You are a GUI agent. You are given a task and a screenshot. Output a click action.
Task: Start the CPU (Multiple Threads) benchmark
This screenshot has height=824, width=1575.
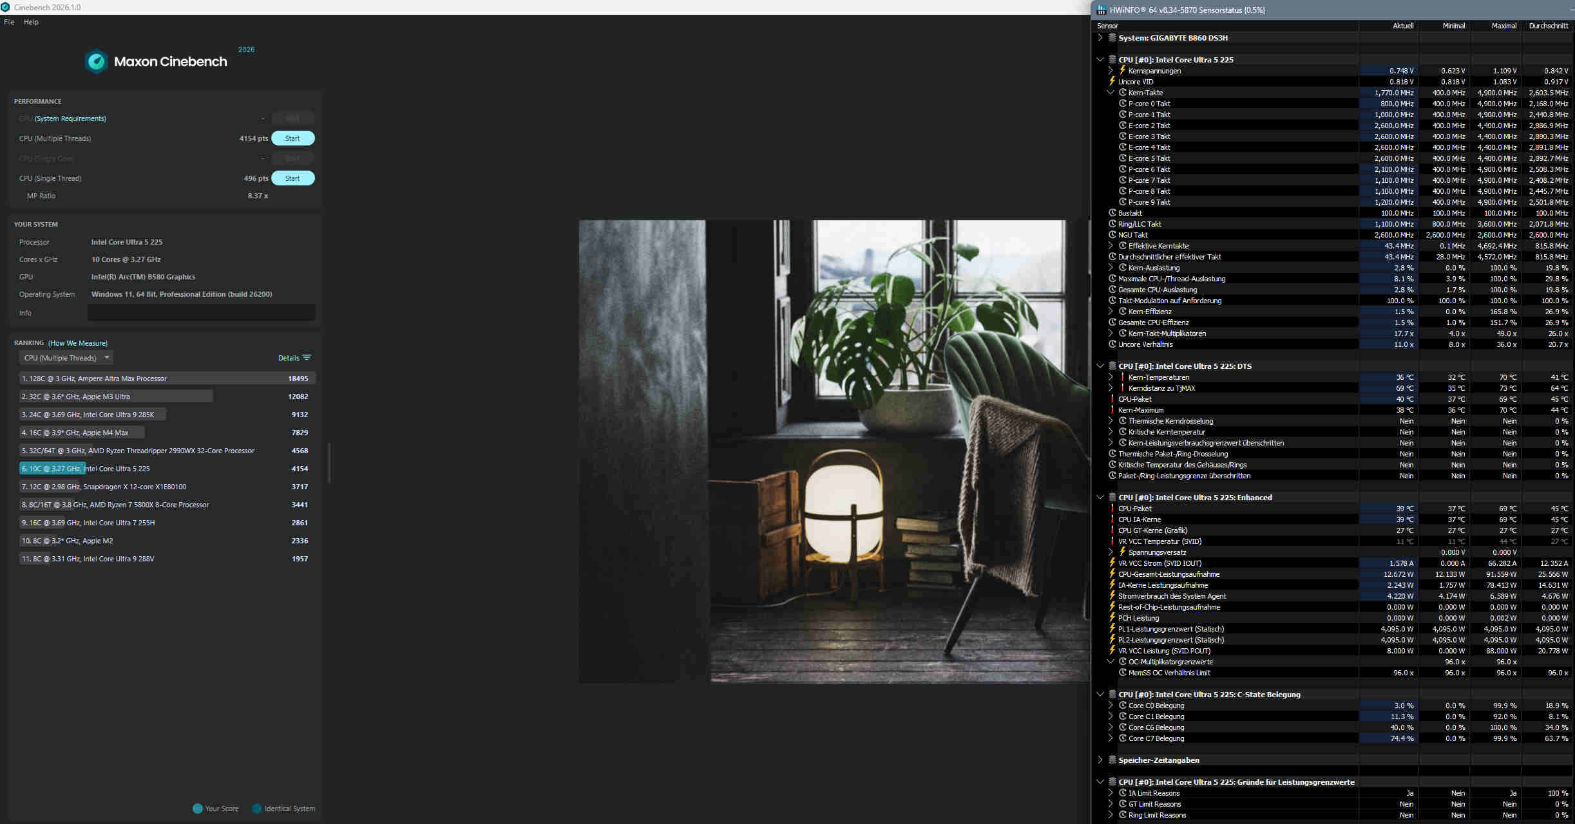(292, 138)
